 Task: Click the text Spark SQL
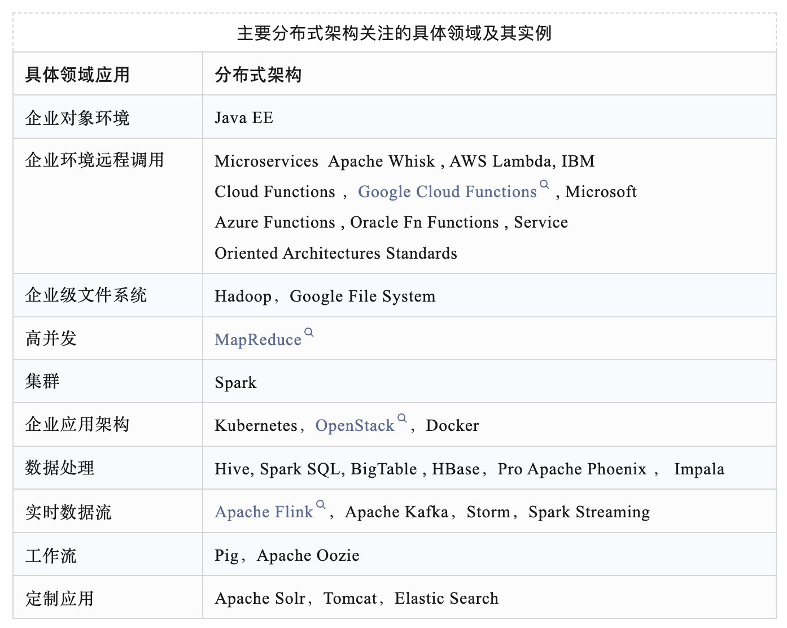coord(300,469)
